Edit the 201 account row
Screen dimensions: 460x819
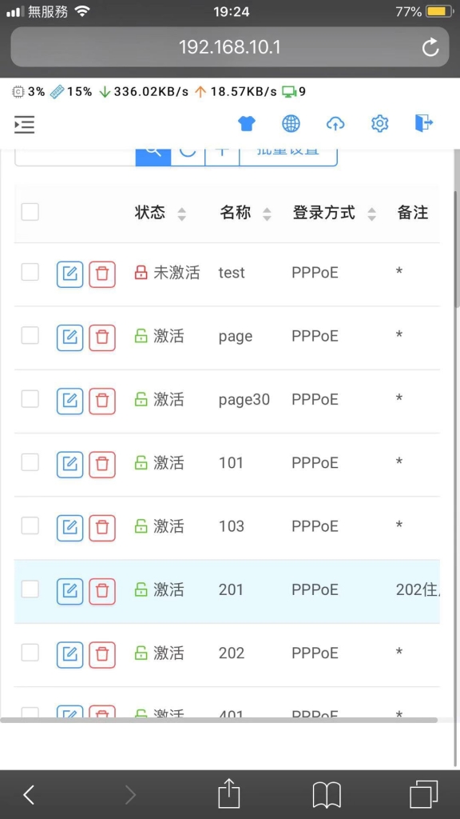click(70, 591)
